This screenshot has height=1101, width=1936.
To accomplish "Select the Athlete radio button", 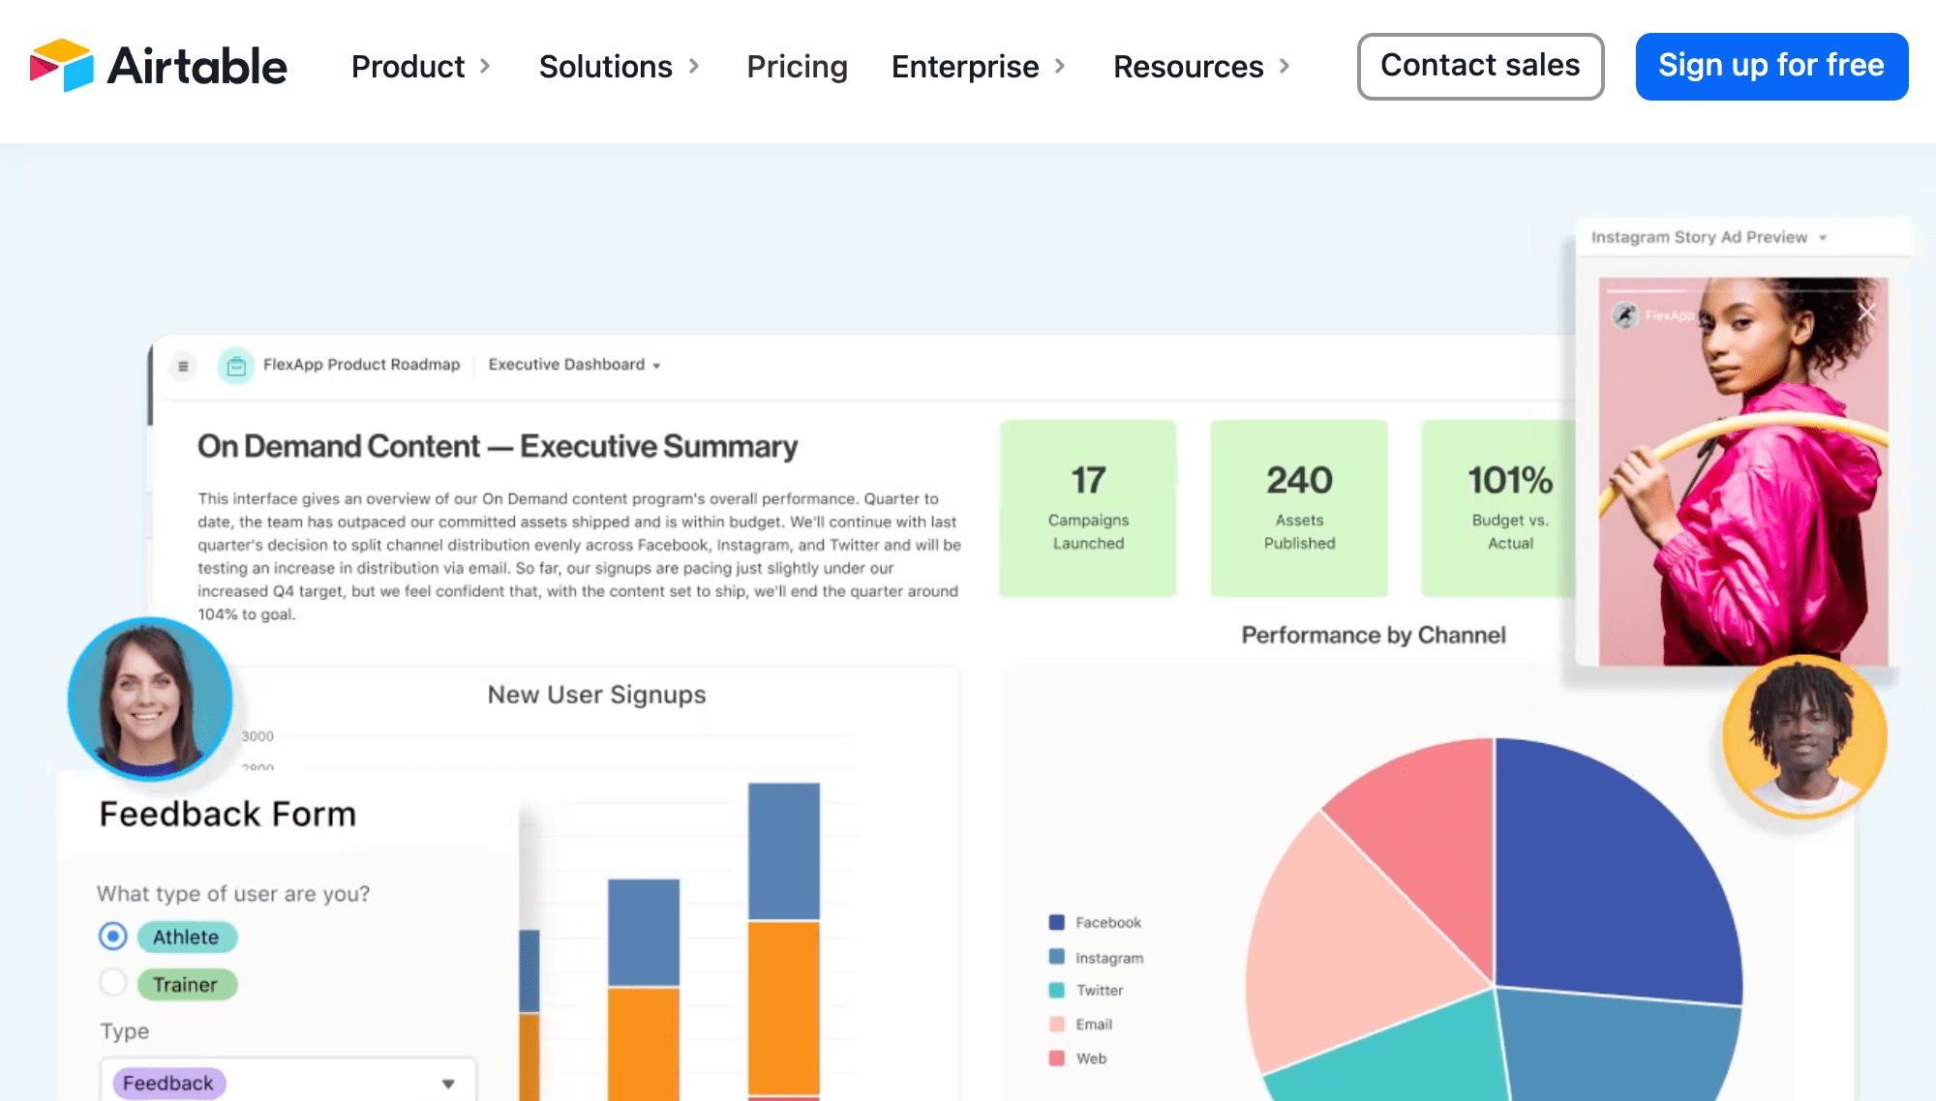I will (113, 937).
